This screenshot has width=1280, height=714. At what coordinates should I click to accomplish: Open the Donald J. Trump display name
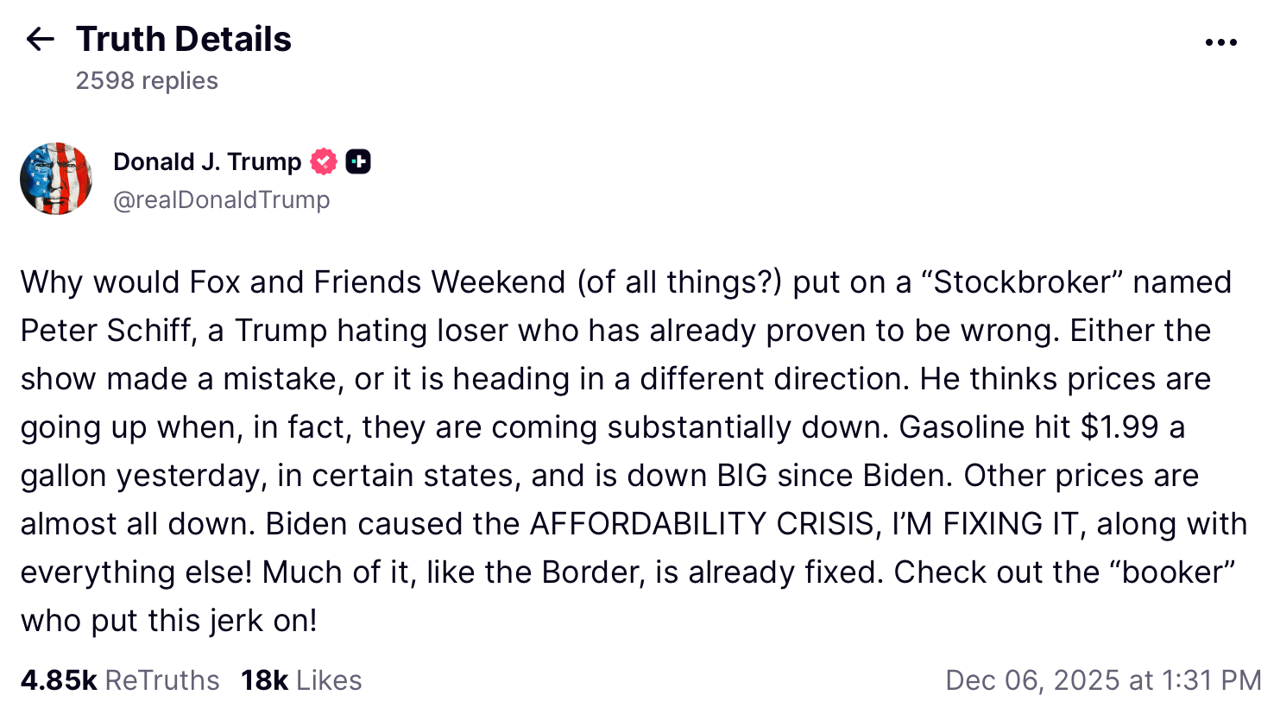tap(207, 161)
